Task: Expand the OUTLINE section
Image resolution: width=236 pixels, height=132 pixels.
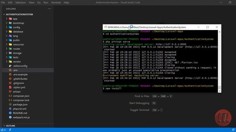Action: coord(4,126)
